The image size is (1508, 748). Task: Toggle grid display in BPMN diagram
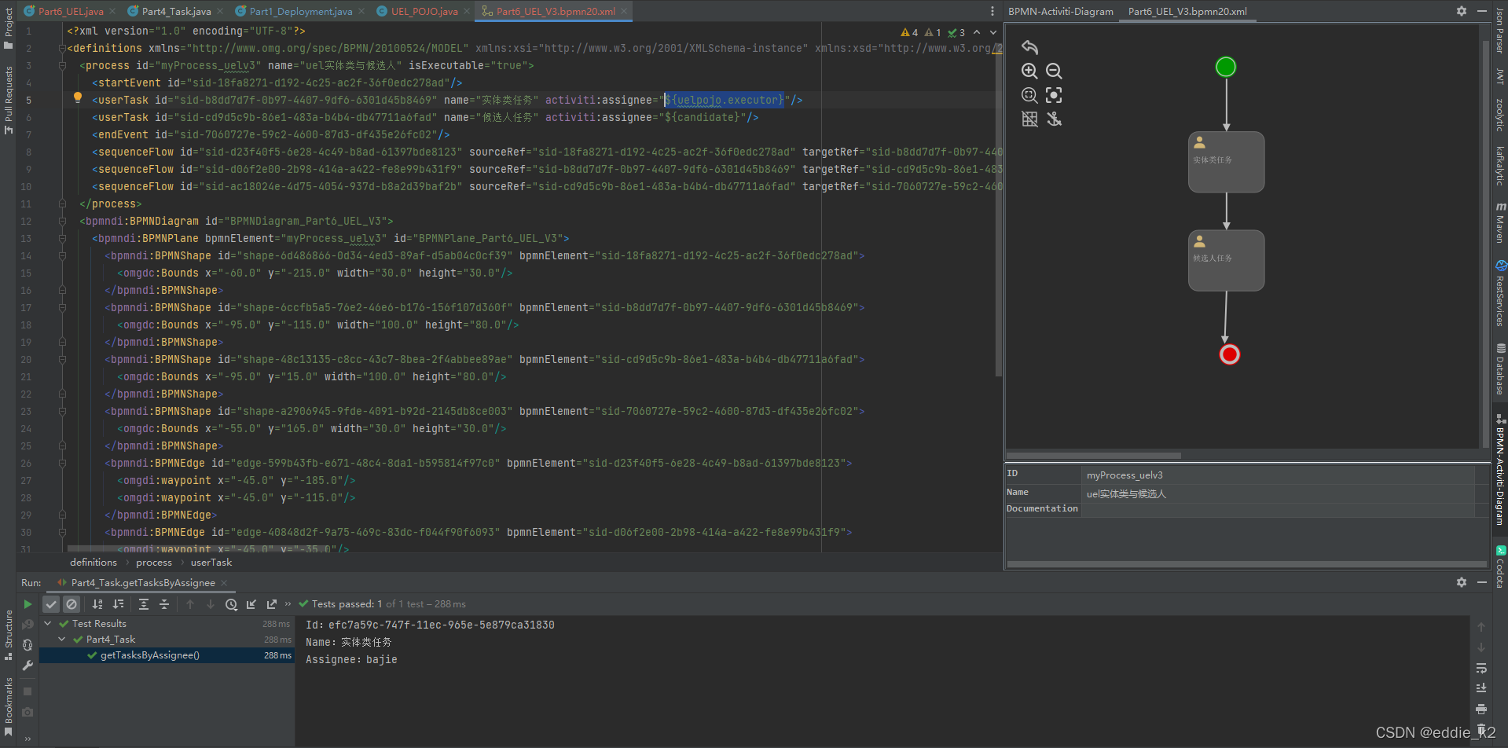[x=1029, y=119]
